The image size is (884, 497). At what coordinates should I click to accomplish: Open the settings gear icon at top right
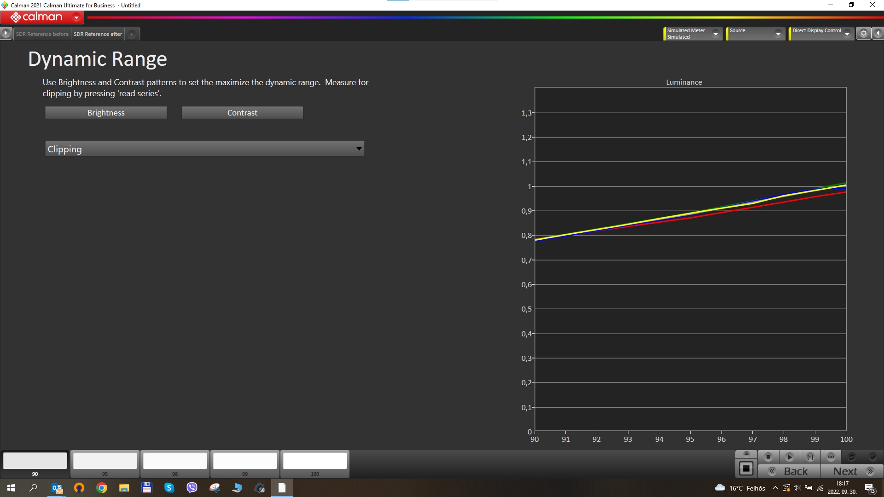tap(864, 33)
